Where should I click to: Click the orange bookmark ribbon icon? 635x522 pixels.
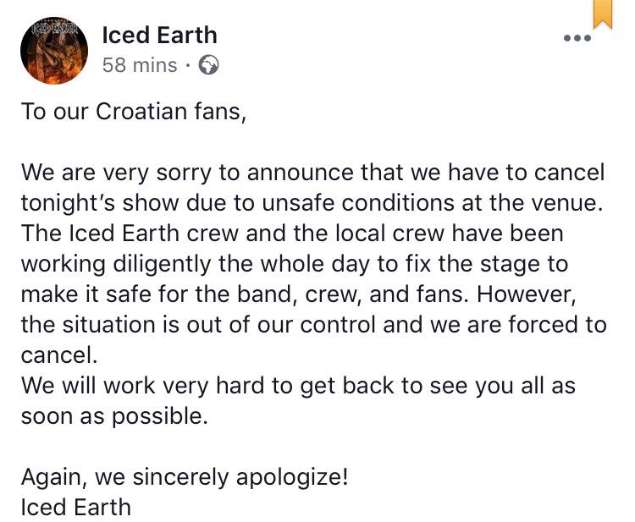click(x=602, y=14)
